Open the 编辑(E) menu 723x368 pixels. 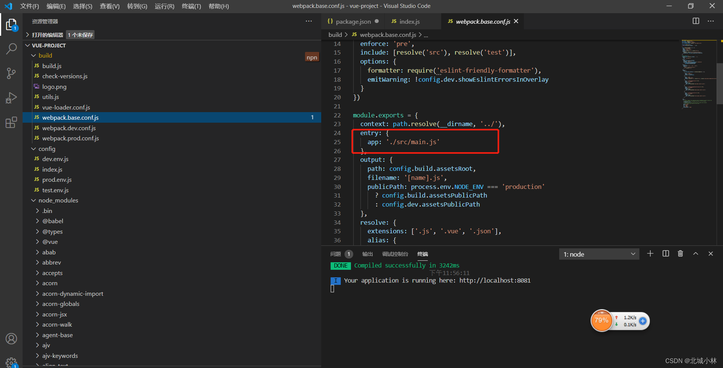point(56,6)
